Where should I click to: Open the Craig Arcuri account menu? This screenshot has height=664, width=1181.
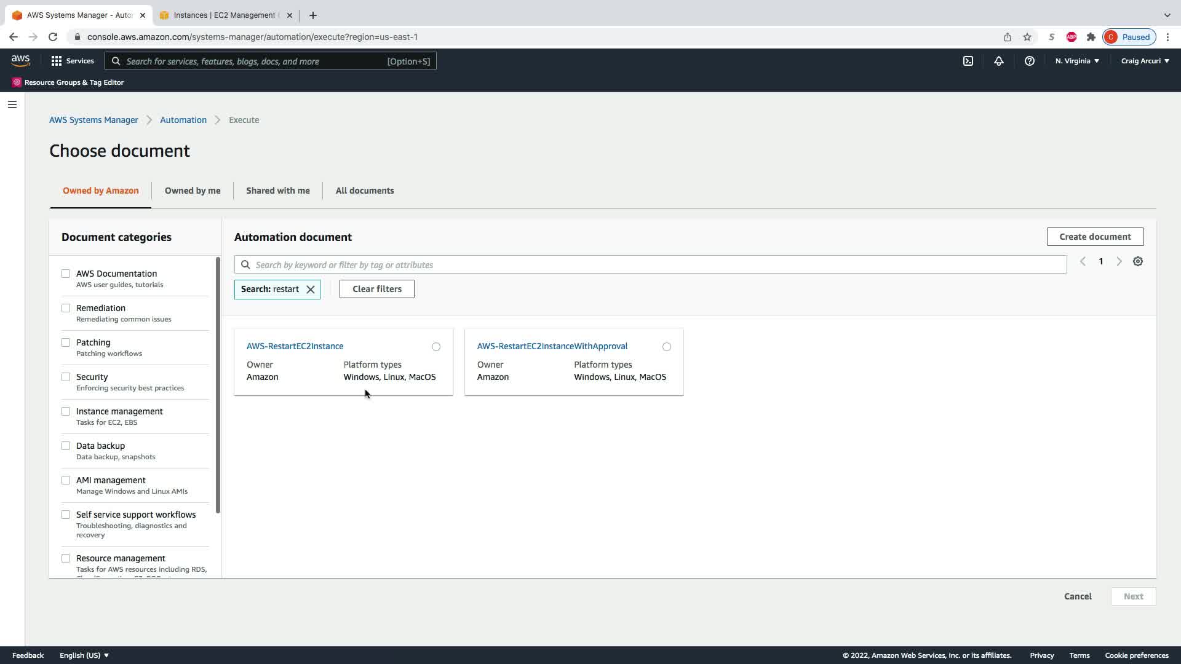(1145, 61)
